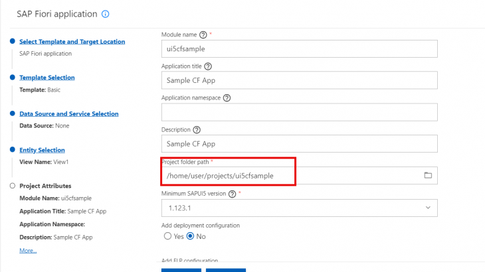The image size is (485, 272).
Task: Click the 'Module Name: ui5cfsample' summary text
Action: (55, 198)
